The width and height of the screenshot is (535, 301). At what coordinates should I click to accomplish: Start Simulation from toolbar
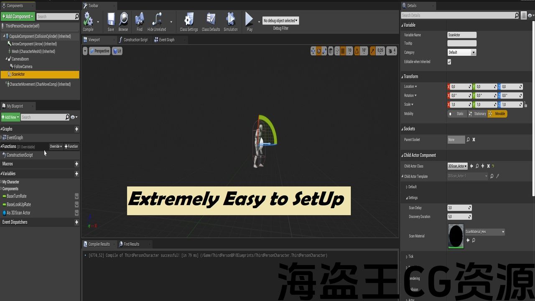coord(230,20)
